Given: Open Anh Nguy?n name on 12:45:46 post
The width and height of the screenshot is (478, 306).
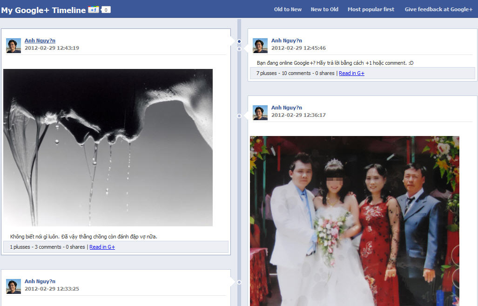Looking at the screenshot, I should (x=287, y=41).
